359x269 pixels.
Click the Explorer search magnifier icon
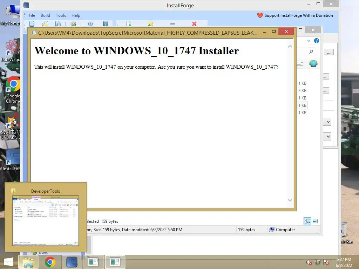311,52
